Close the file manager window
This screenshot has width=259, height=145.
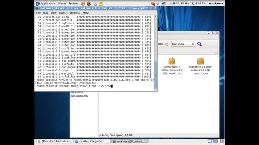tap(217, 33)
